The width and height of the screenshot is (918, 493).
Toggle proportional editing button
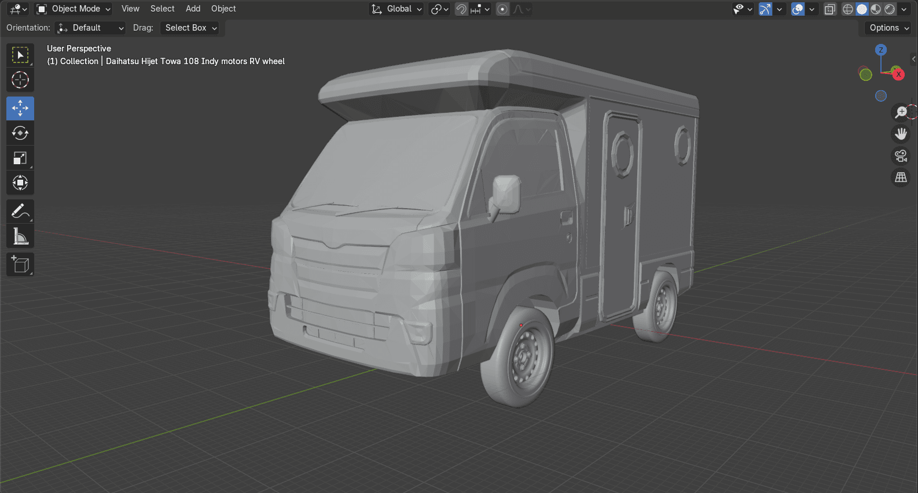pos(502,9)
